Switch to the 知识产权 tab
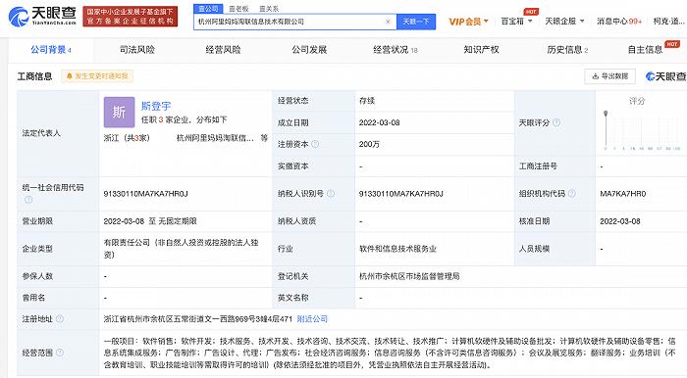Image resolution: width=687 pixels, height=378 pixels. pyautogui.click(x=481, y=50)
